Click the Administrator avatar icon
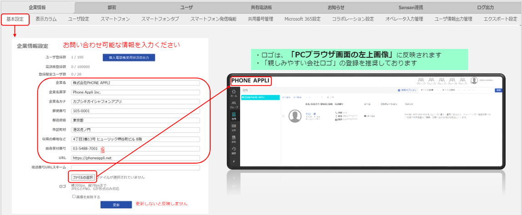 coord(474,80)
